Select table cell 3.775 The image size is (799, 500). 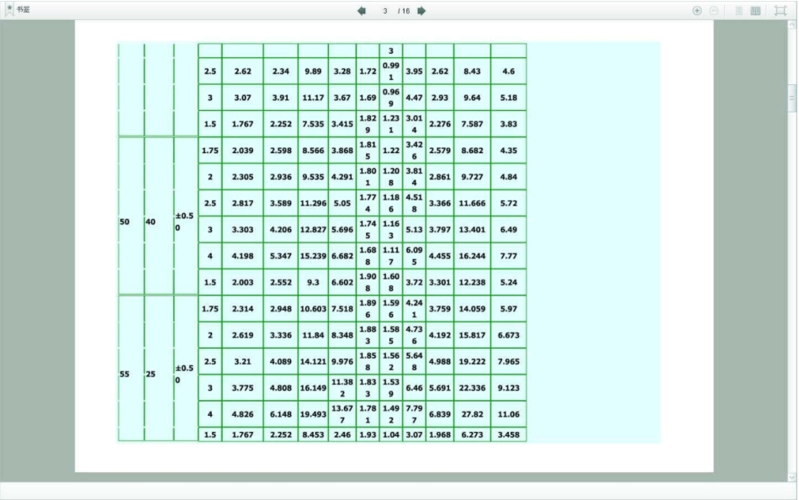[242, 388]
